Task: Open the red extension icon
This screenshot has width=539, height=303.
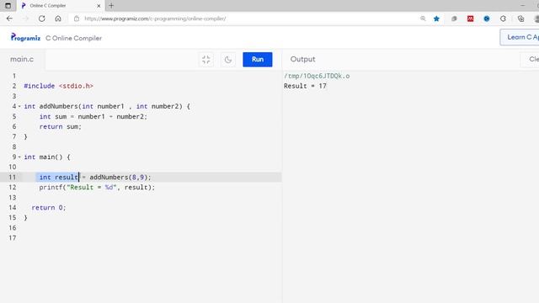Action: 470,19
